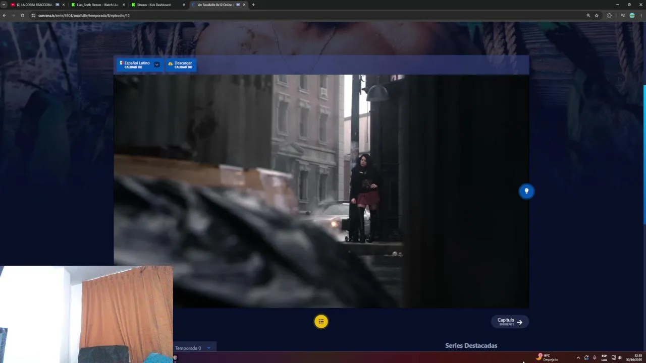Open the weather widget showing Despejado
The width and height of the screenshot is (646, 363).
click(548, 357)
